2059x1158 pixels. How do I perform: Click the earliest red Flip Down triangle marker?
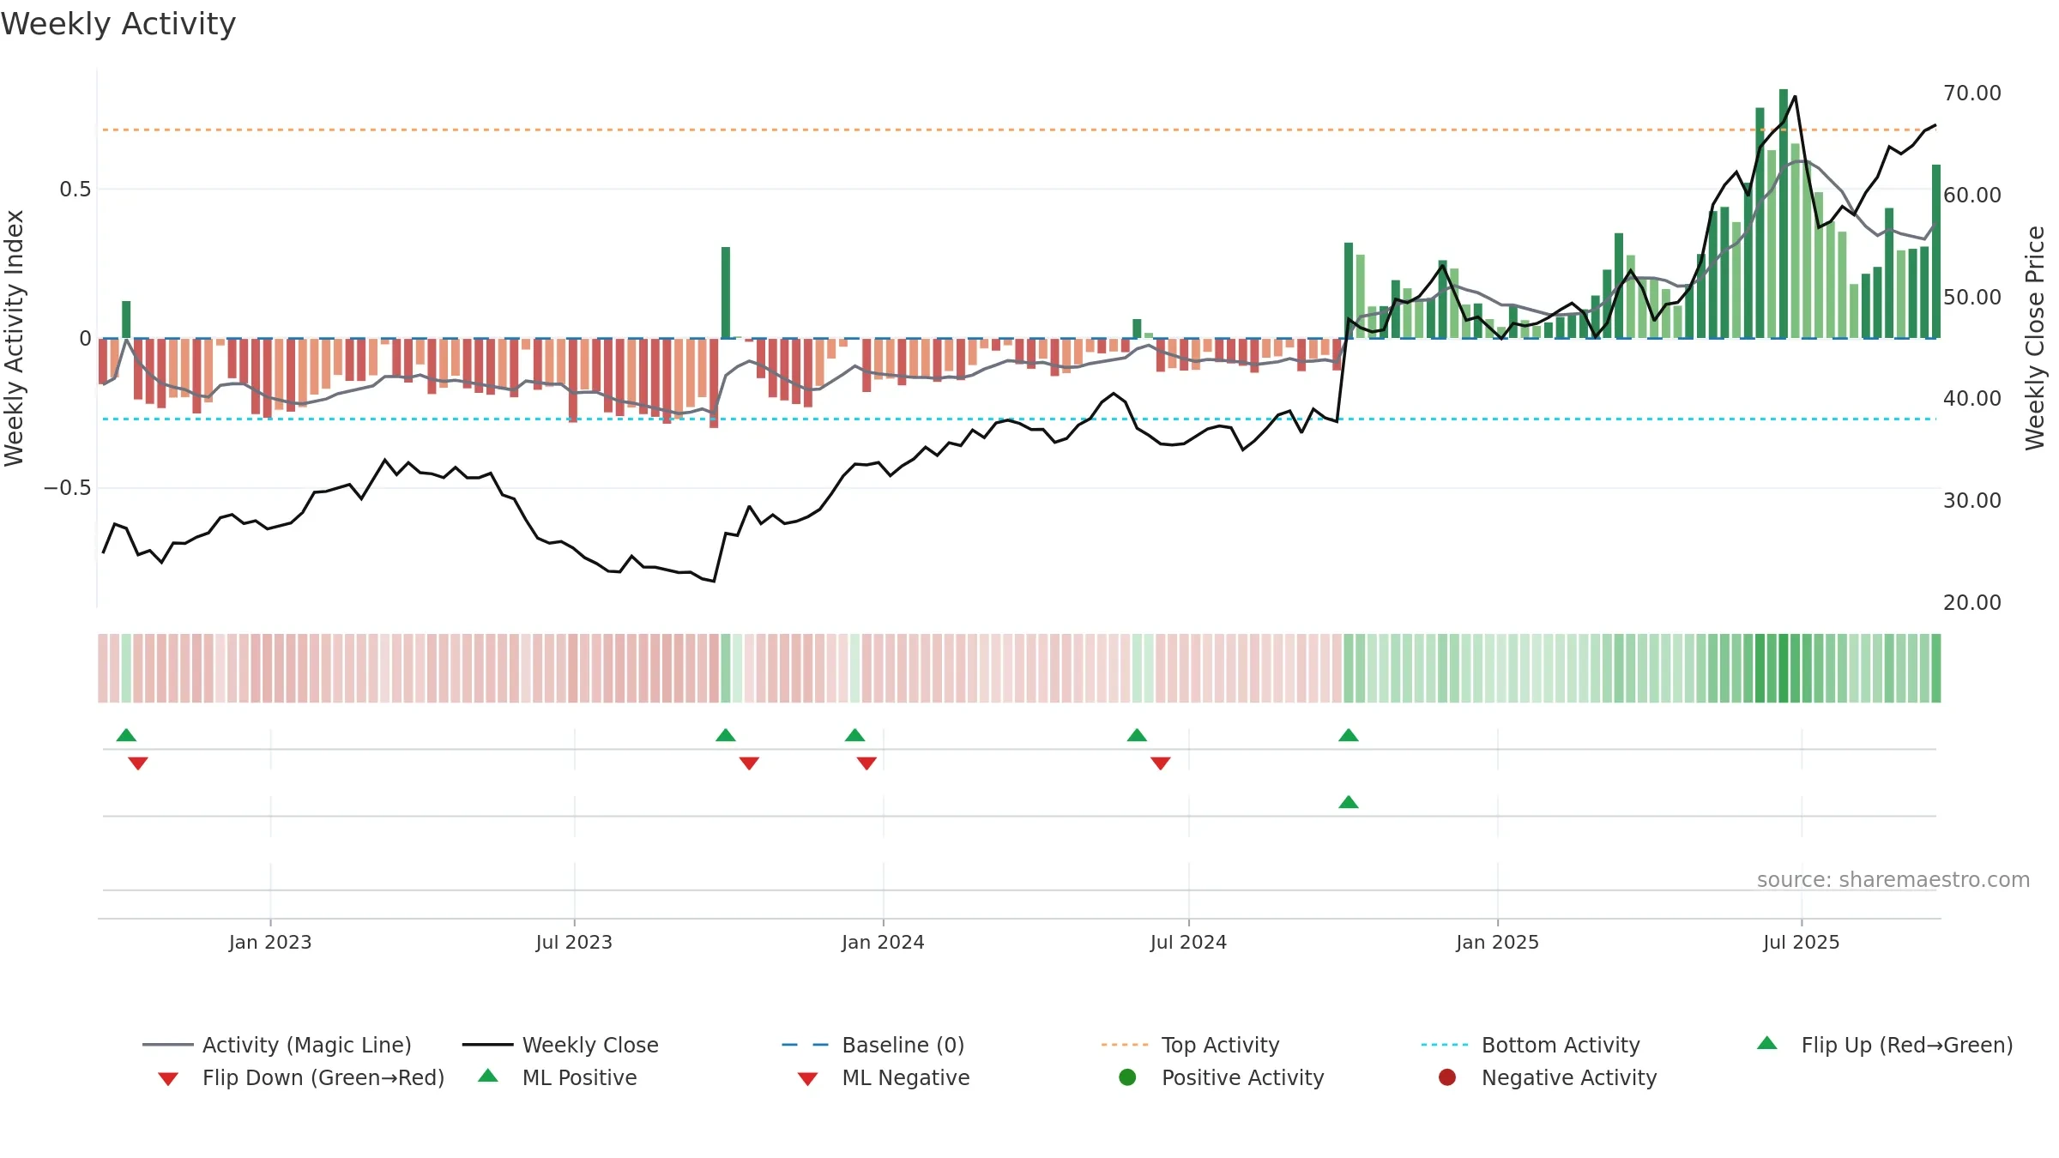coord(138,763)
